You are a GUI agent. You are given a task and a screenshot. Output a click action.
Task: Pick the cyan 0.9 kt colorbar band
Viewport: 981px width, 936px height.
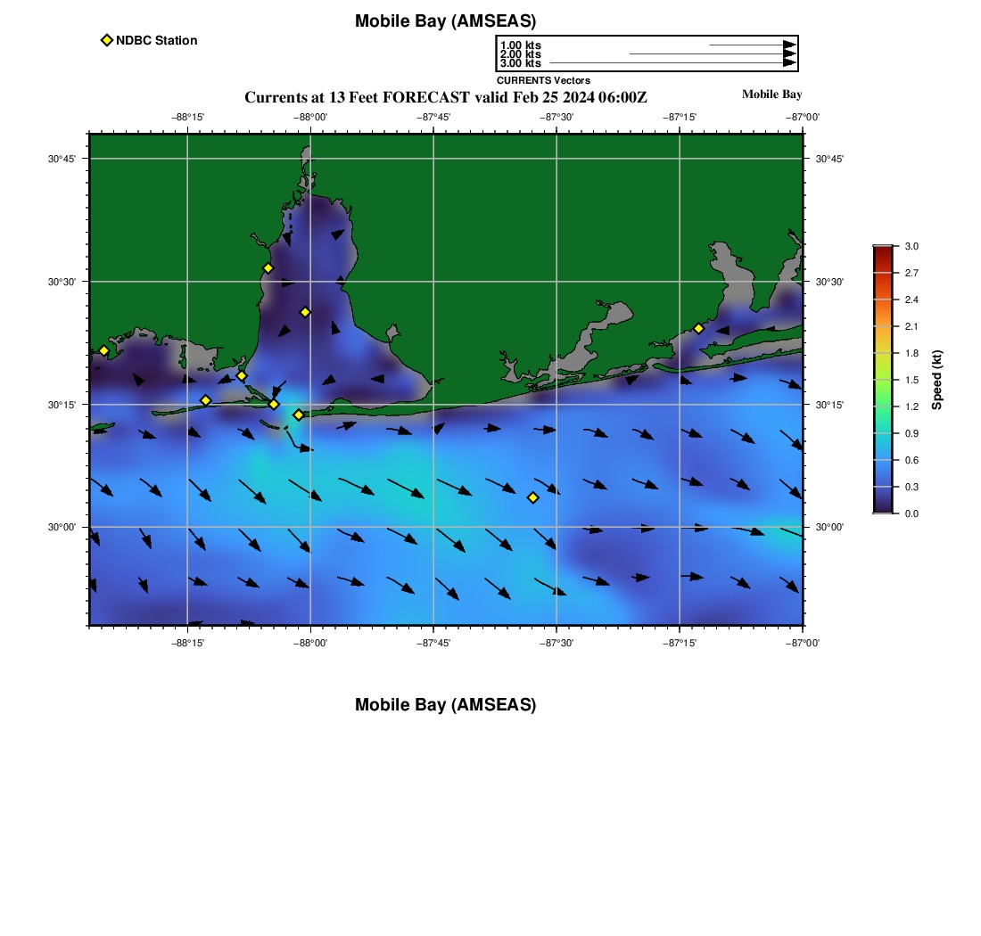(x=882, y=433)
